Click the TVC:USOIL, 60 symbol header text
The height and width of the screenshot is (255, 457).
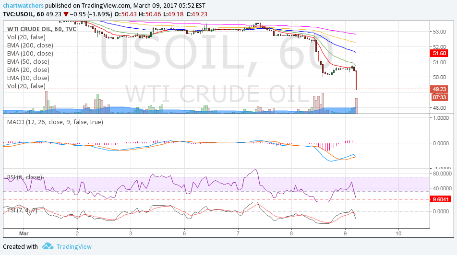coord(24,14)
